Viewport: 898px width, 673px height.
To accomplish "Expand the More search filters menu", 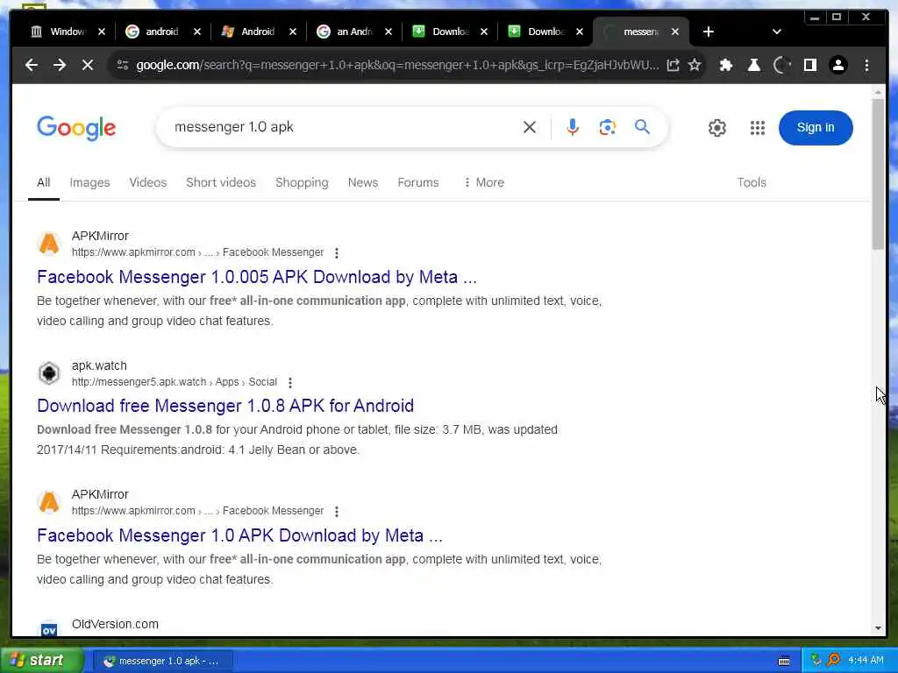I will (x=484, y=182).
